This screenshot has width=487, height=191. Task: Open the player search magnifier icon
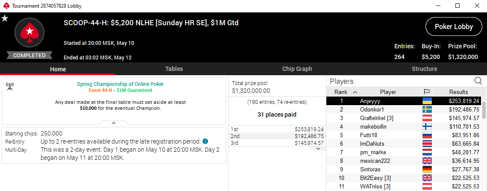pos(478,81)
